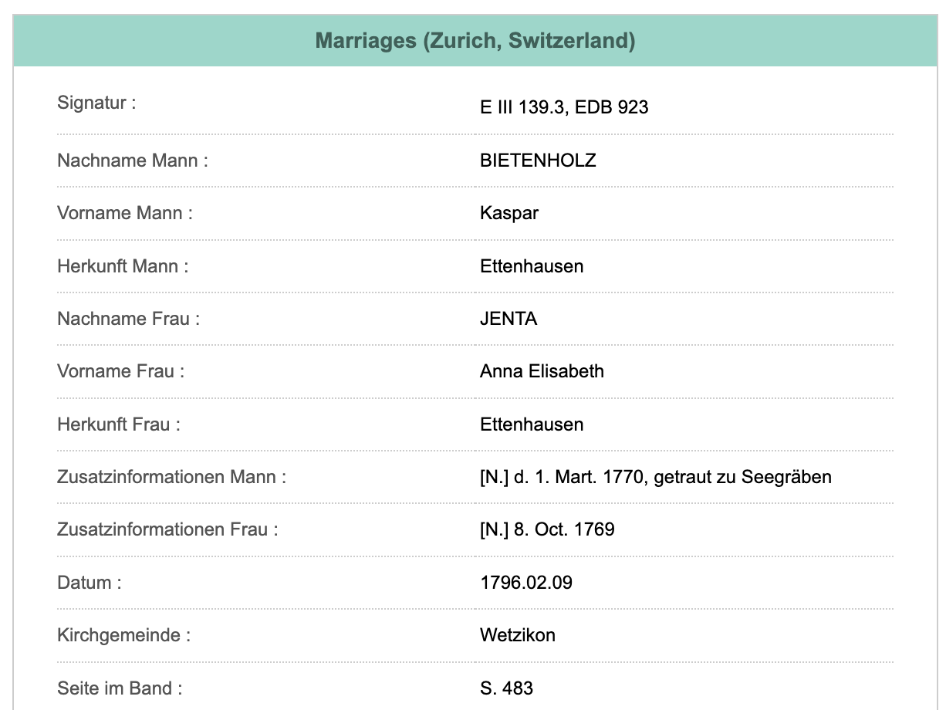Click the Nachname Mann field label
This screenshot has width=946, height=710.
coord(132,161)
